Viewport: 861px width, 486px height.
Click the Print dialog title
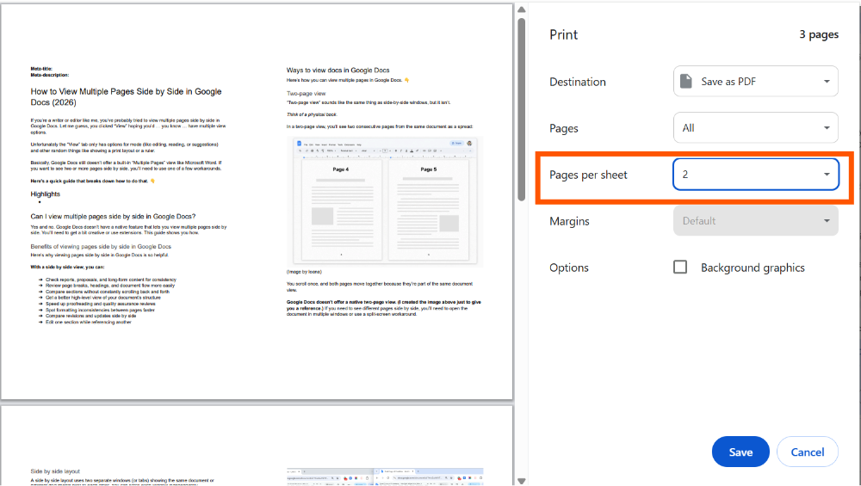[x=563, y=34]
